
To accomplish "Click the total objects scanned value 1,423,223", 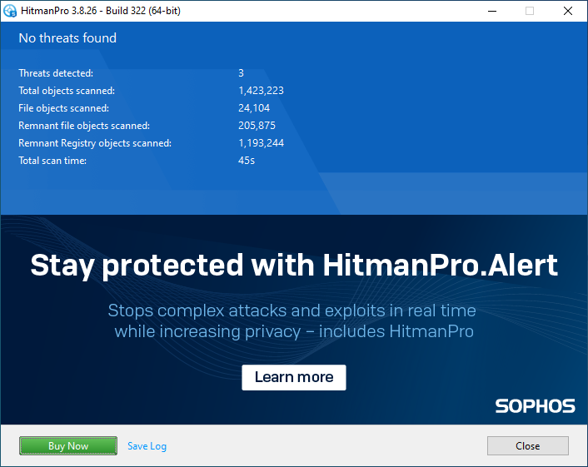I will click(260, 91).
